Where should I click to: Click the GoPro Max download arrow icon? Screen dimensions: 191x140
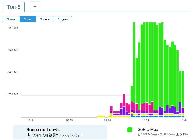[x=139, y=134]
